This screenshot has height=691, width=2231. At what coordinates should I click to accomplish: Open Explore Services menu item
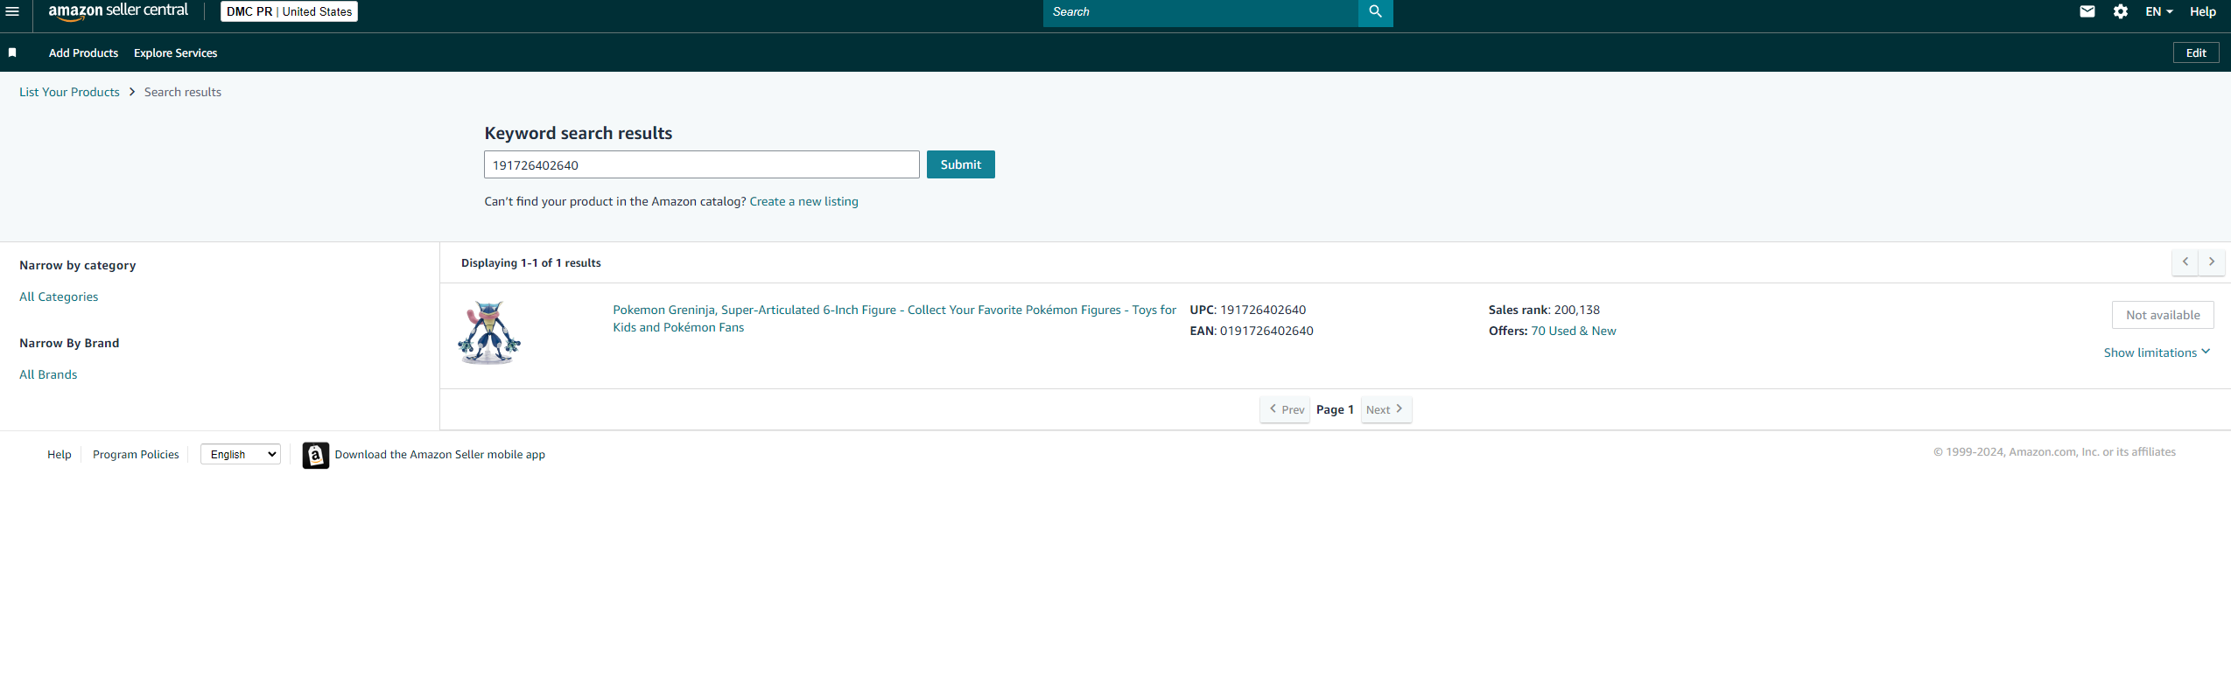175,52
